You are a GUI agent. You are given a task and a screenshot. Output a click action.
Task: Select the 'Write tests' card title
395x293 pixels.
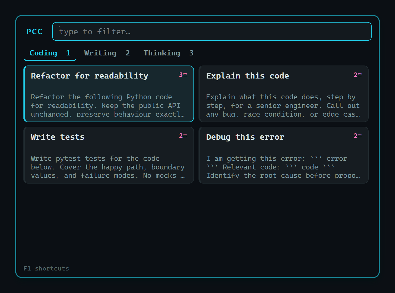[58, 137]
